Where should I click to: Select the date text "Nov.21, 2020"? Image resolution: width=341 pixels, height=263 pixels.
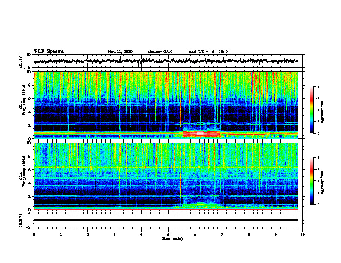point(120,52)
